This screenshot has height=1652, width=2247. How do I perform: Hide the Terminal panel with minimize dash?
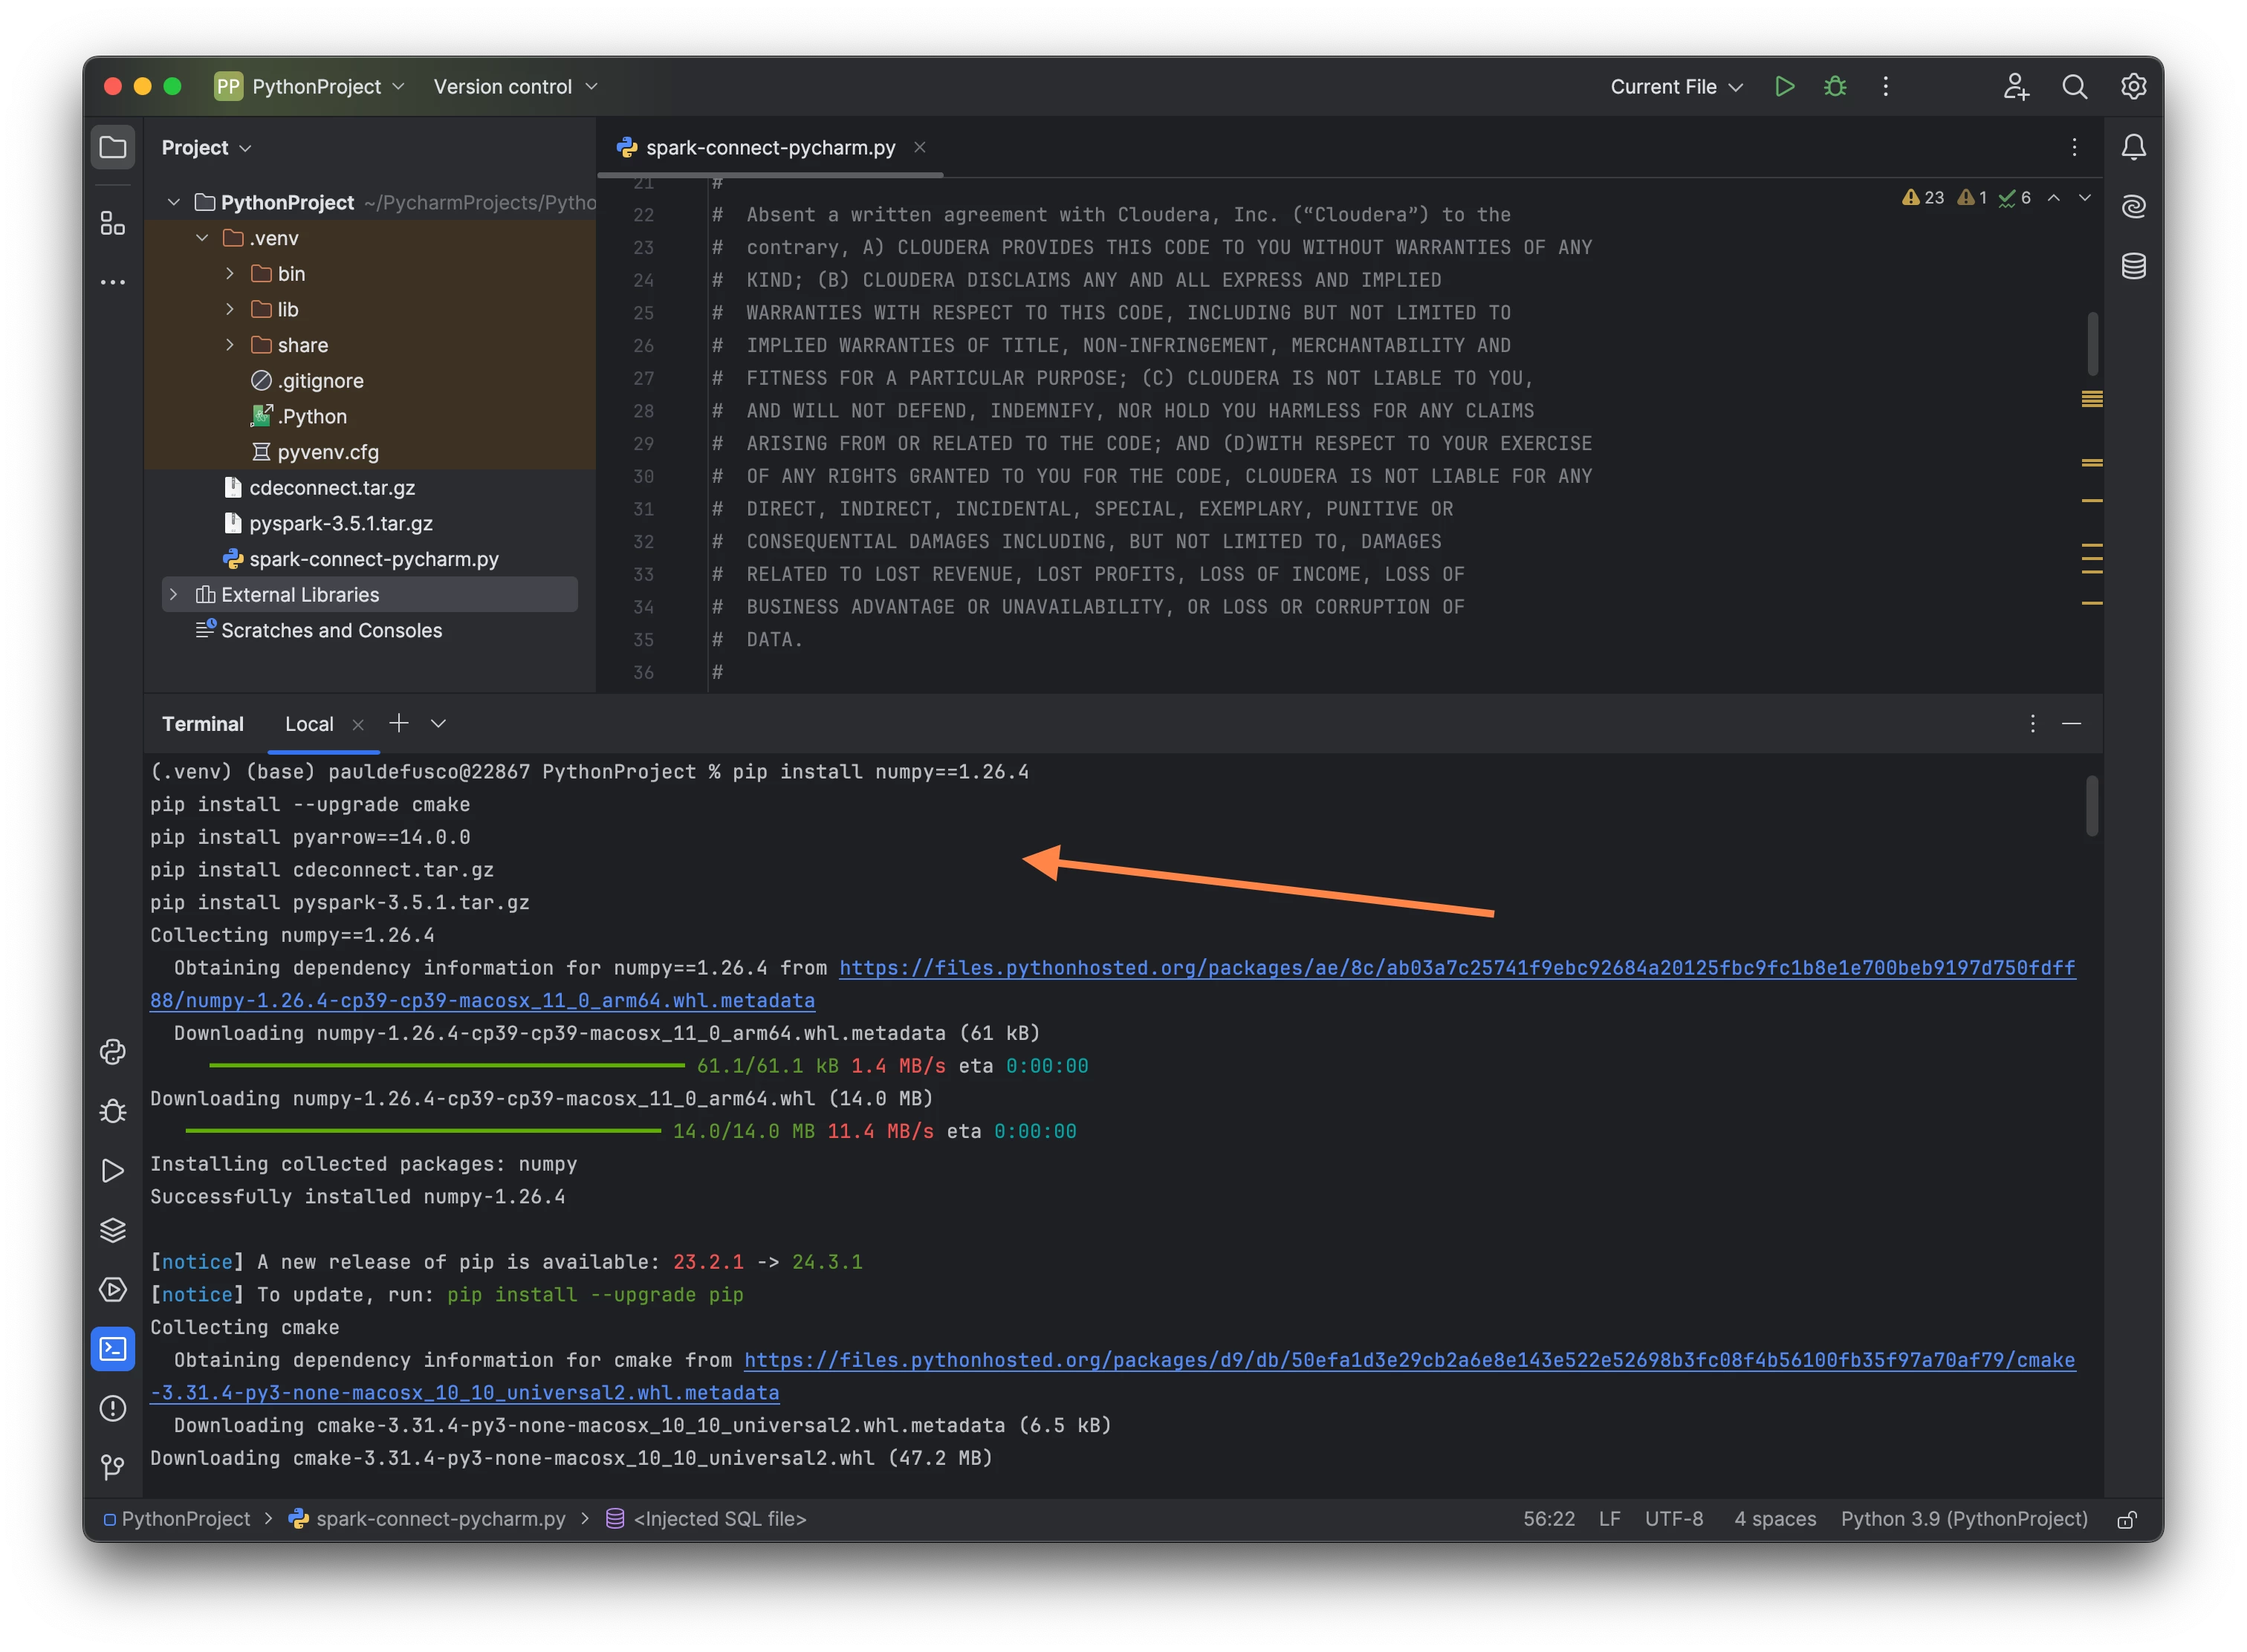pyautogui.click(x=2072, y=724)
